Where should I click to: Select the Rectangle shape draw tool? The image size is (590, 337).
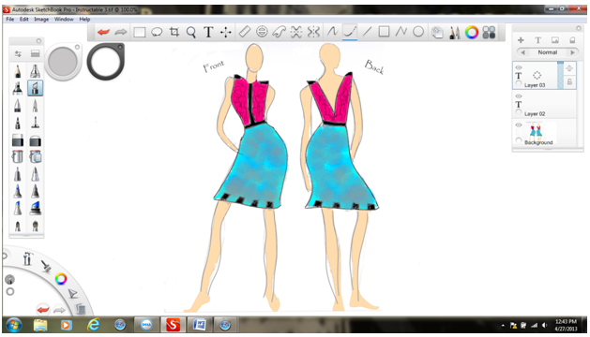384,32
